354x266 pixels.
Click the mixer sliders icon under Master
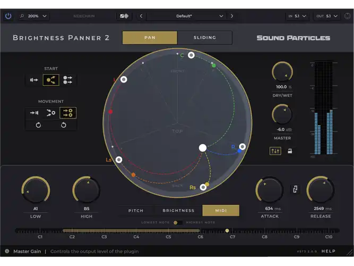click(275, 151)
